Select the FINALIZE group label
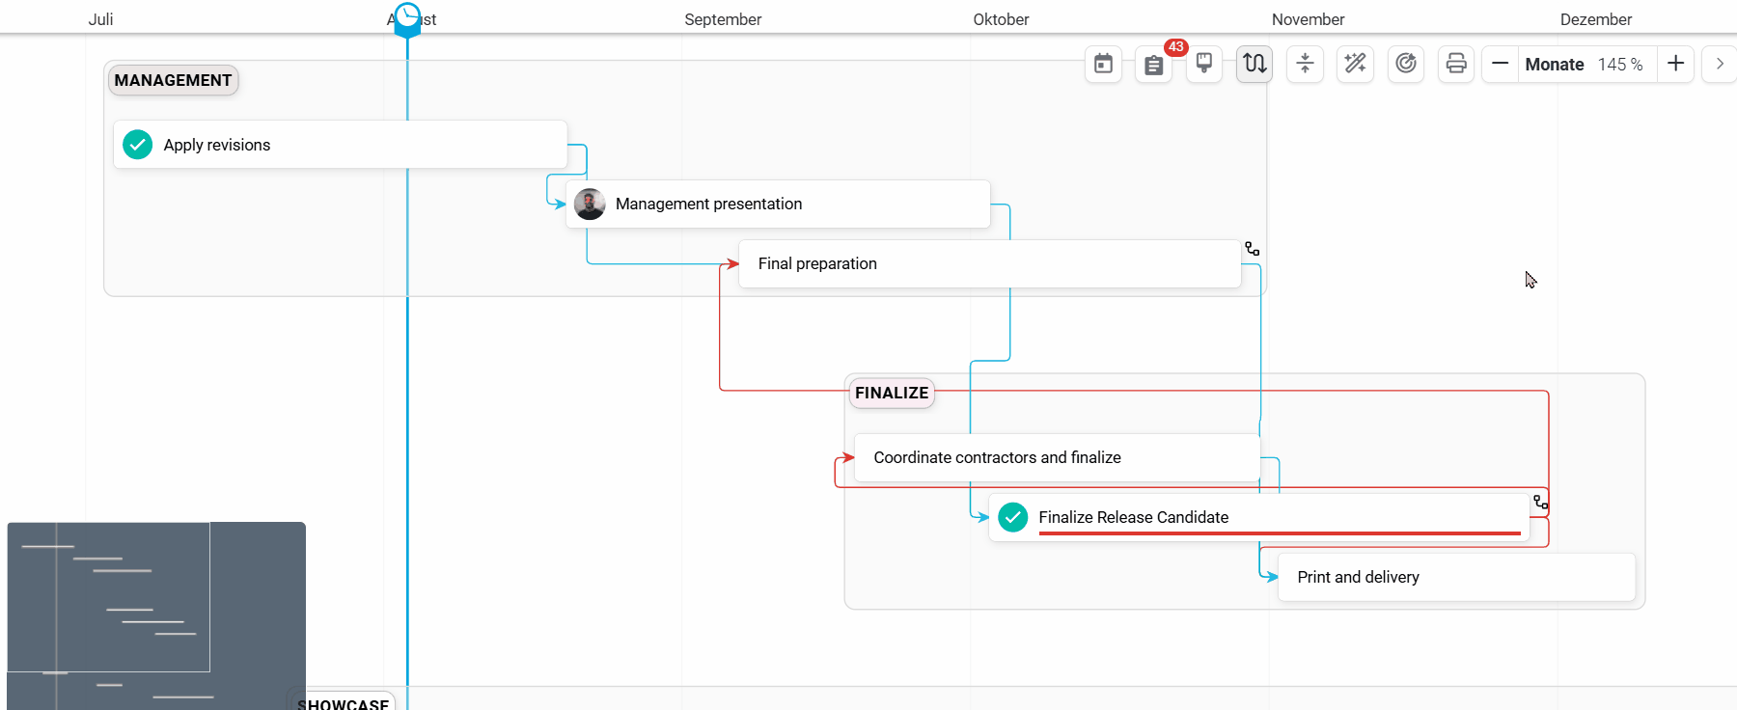This screenshot has height=710, width=1737. click(892, 393)
